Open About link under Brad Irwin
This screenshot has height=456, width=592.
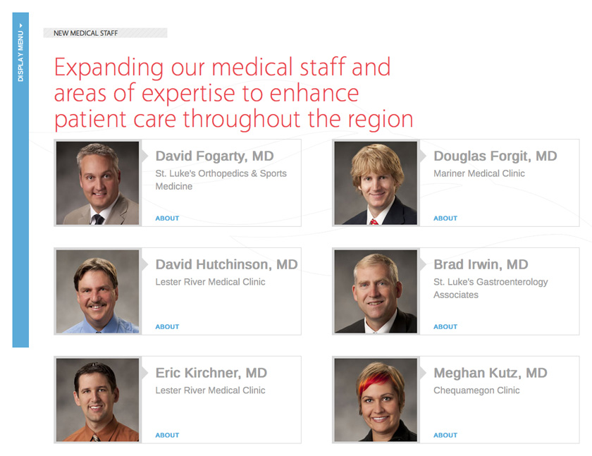[x=445, y=327]
